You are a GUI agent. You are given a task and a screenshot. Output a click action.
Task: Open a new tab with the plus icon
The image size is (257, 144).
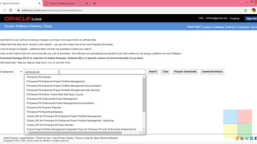click(x=94, y=4)
